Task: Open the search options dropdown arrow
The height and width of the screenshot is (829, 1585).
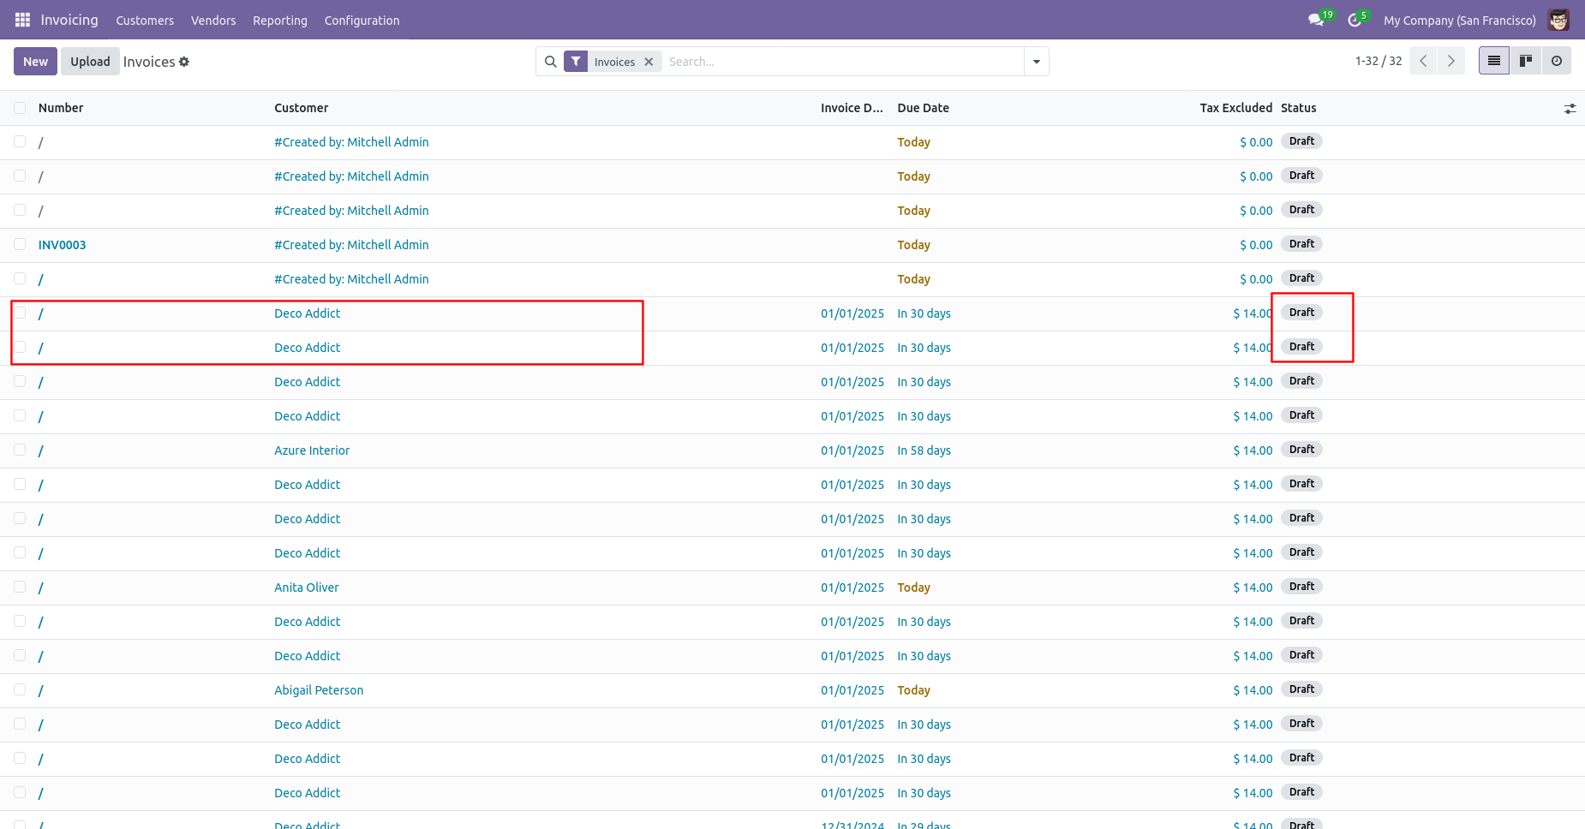Action: pos(1037,62)
